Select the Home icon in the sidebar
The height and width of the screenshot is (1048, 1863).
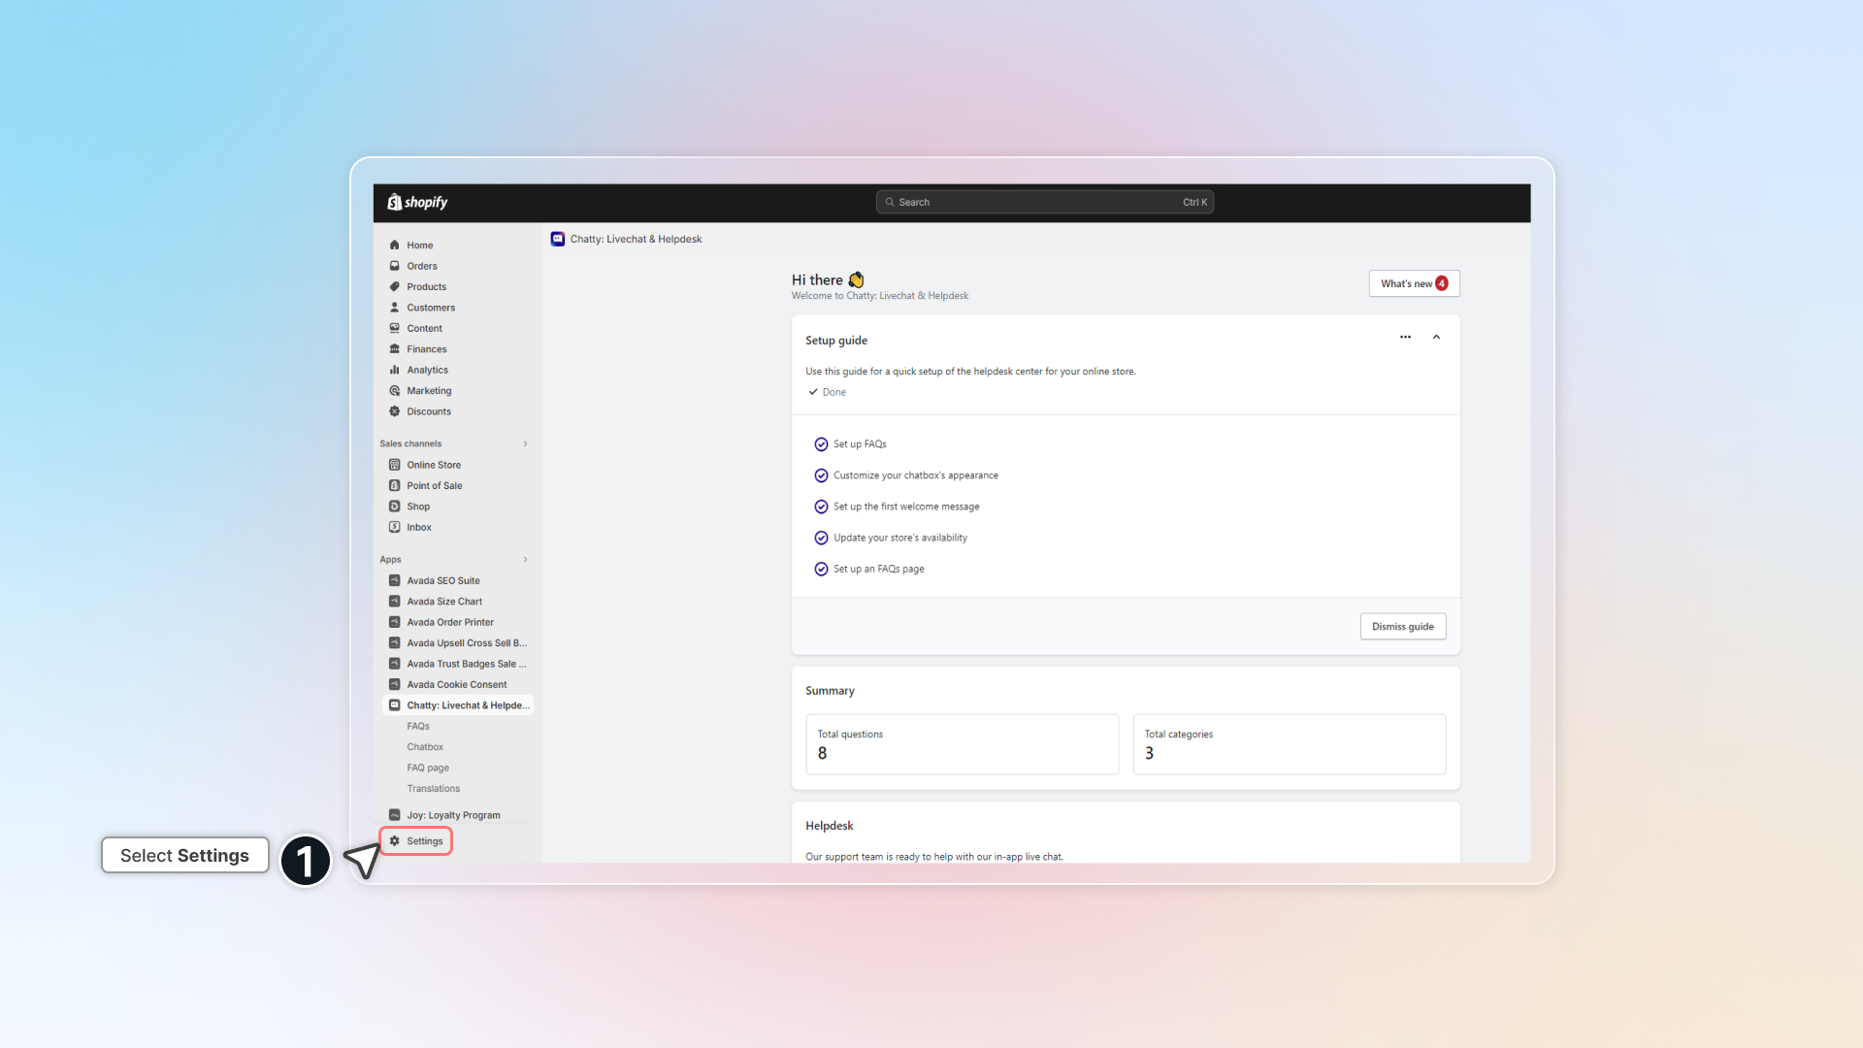coord(394,245)
